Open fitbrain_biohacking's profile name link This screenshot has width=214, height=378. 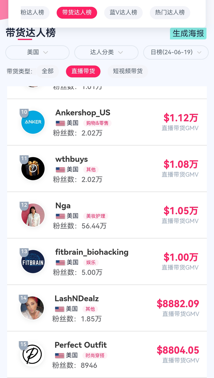(91, 252)
